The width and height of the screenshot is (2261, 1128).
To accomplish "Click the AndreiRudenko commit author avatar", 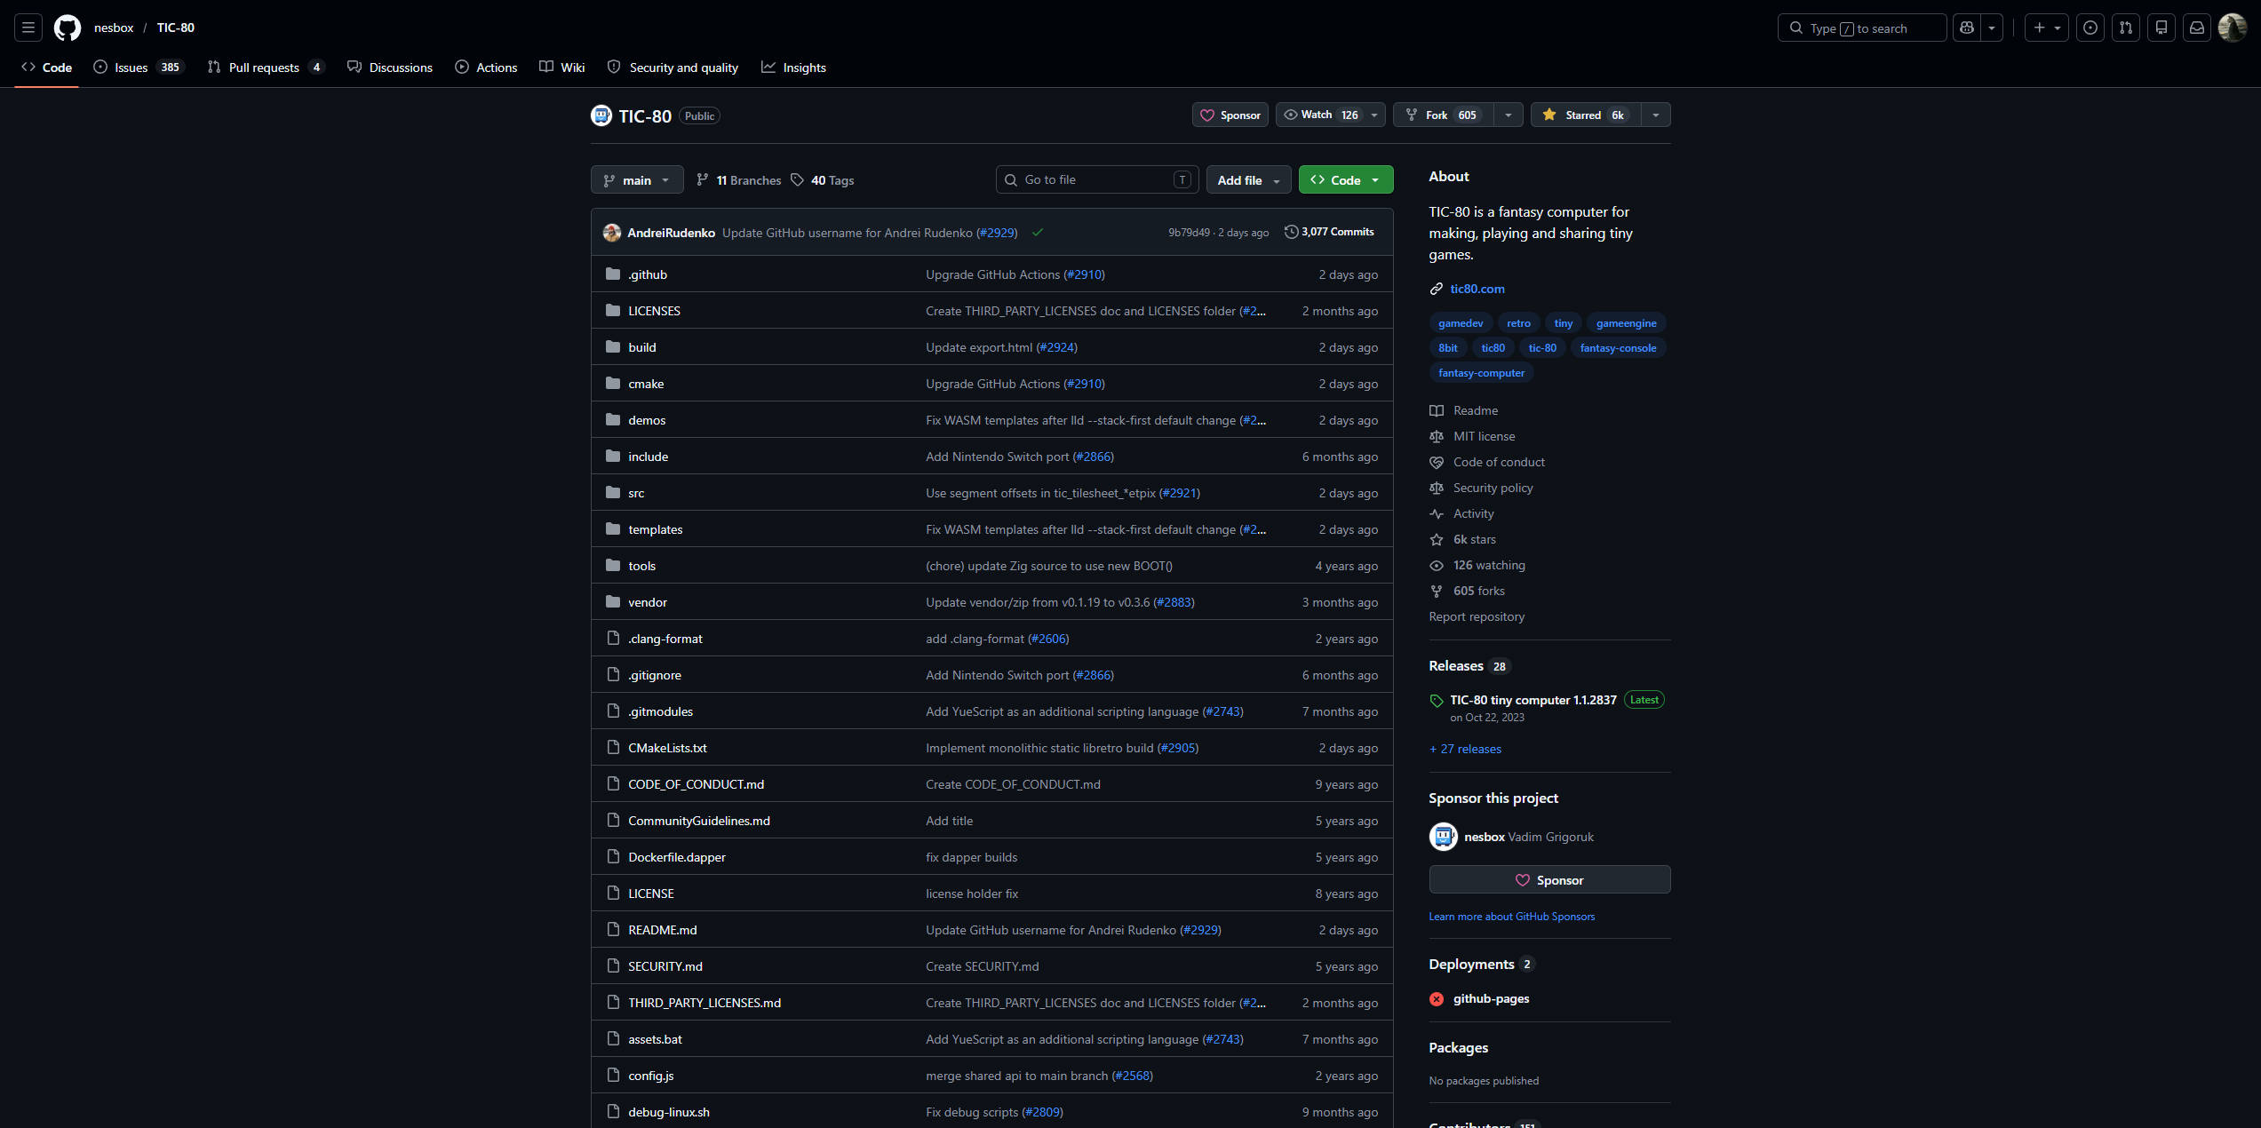I will click(612, 233).
